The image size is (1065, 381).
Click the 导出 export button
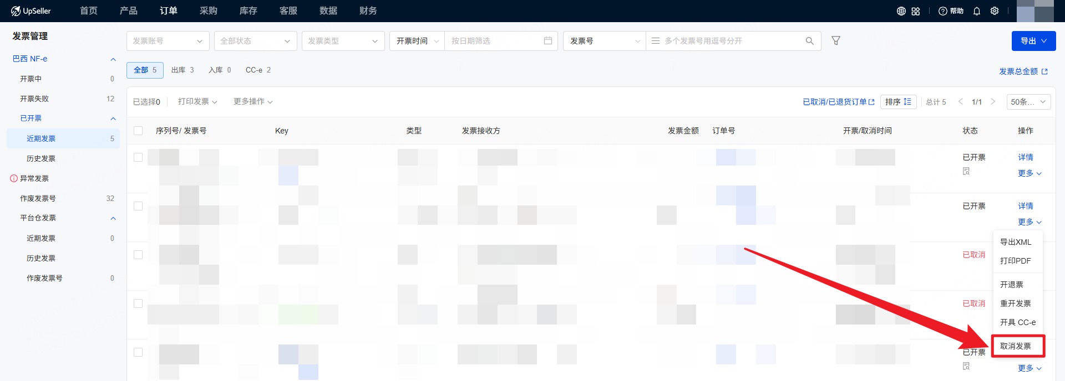tap(1033, 41)
